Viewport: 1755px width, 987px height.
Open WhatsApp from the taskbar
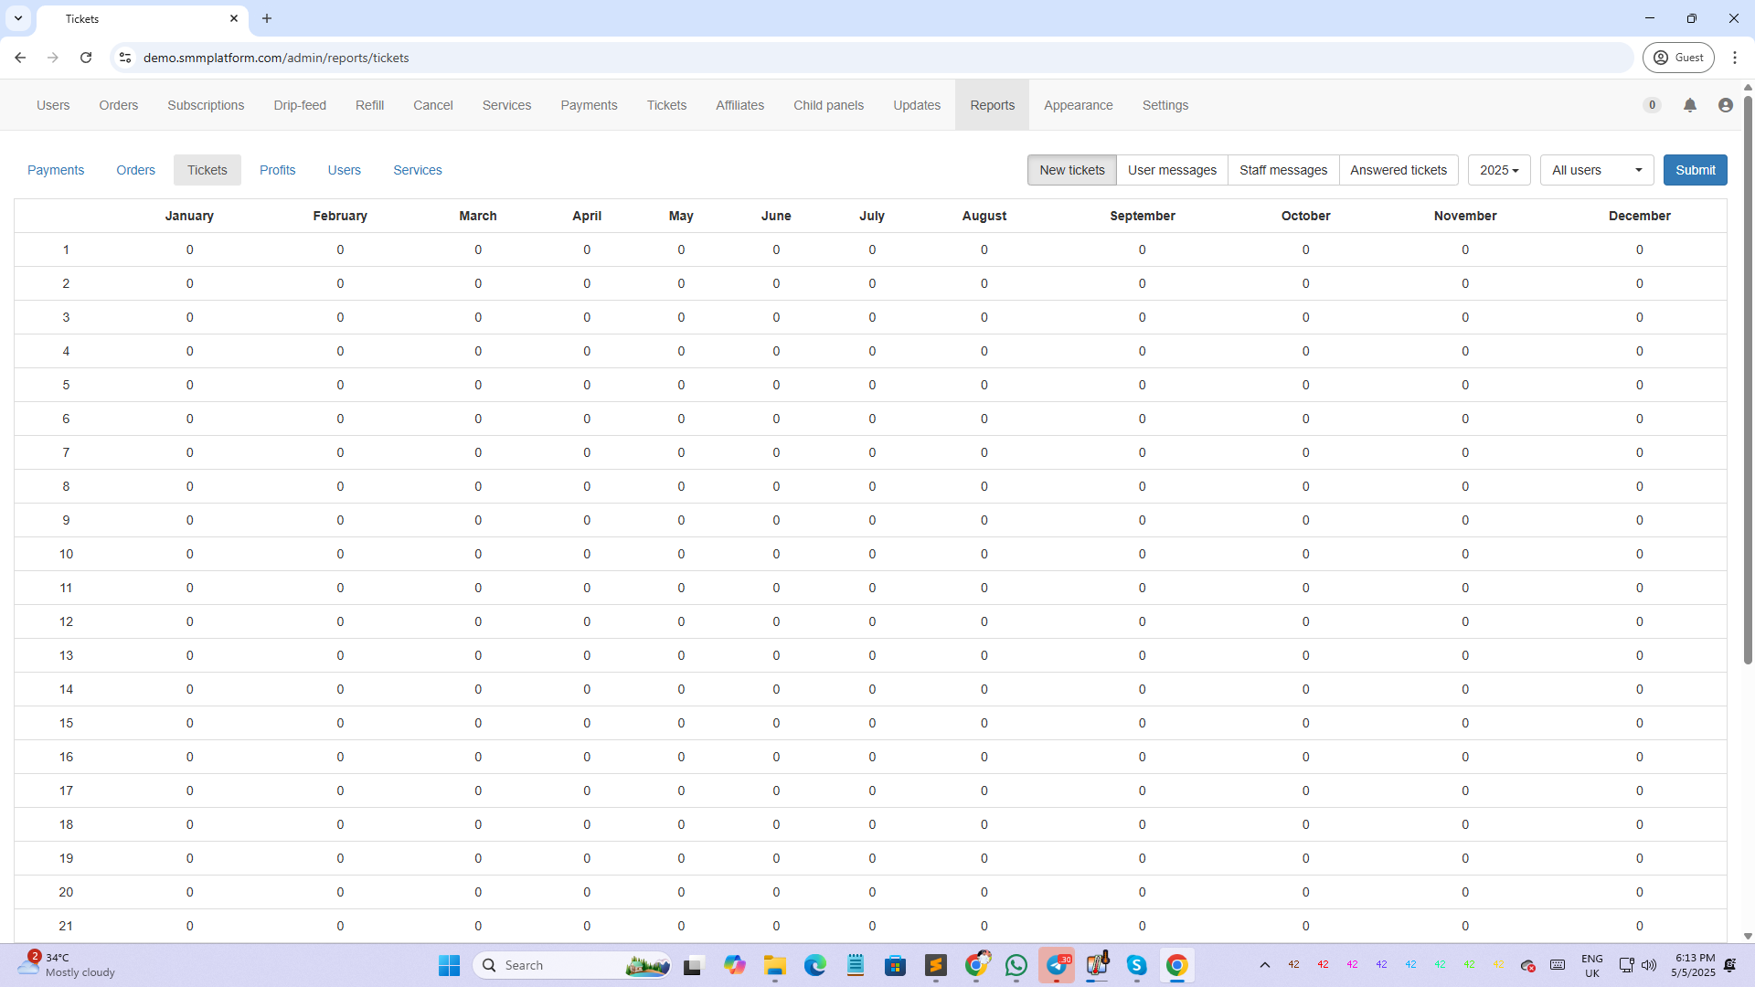point(1016,965)
